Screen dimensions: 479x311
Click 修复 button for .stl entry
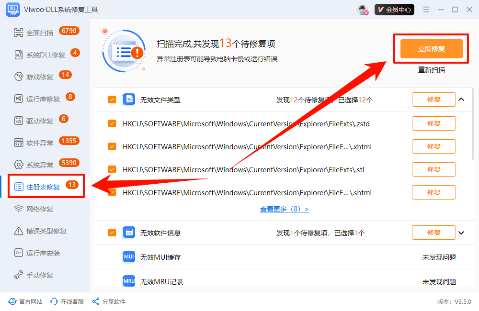(433, 169)
